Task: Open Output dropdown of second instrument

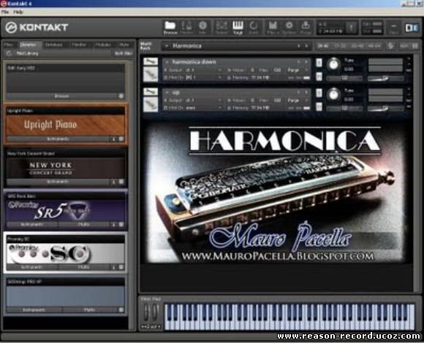Action: 220,101
